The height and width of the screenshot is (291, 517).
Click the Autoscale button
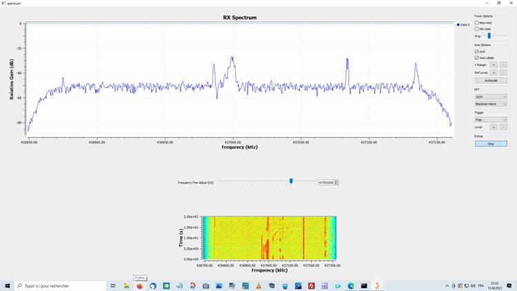[x=490, y=81]
